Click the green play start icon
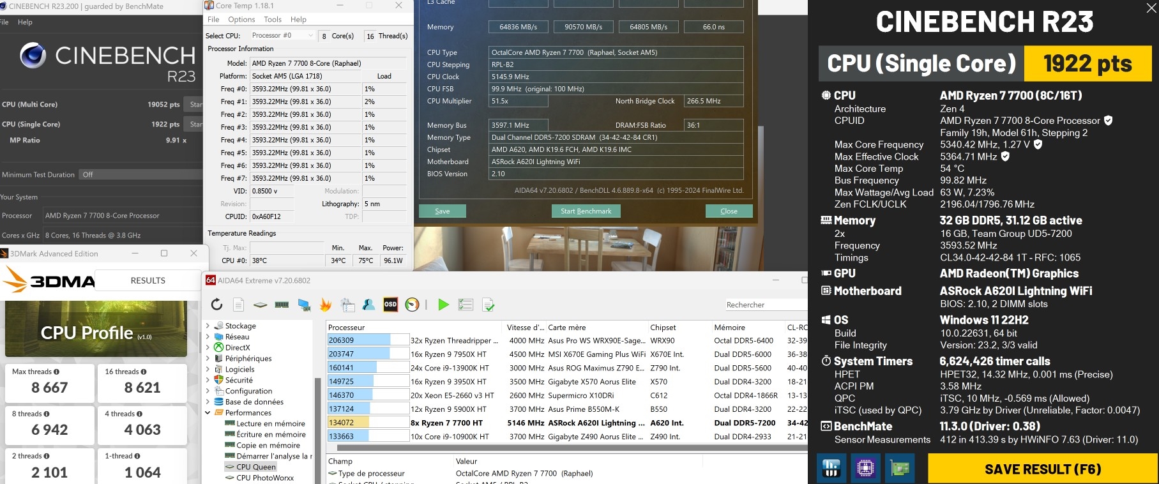Image resolution: width=1159 pixels, height=484 pixels. [443, 305]
